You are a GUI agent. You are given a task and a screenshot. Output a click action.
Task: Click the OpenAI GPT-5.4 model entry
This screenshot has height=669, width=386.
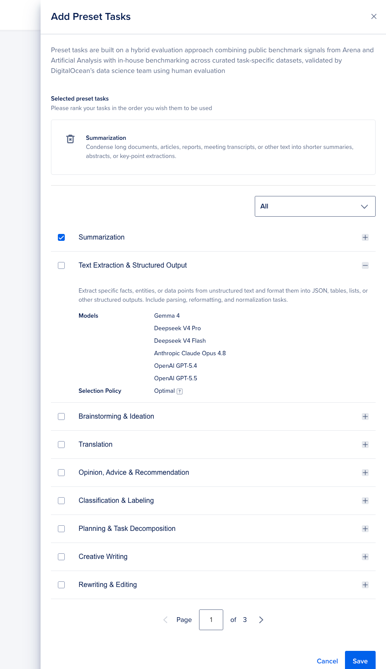176,366
